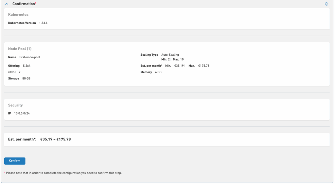Viewport: 335px width, 184px height.
Task: Click the checkmark status icon at top right
Action: pyautogui.click(x=326, y=4)
